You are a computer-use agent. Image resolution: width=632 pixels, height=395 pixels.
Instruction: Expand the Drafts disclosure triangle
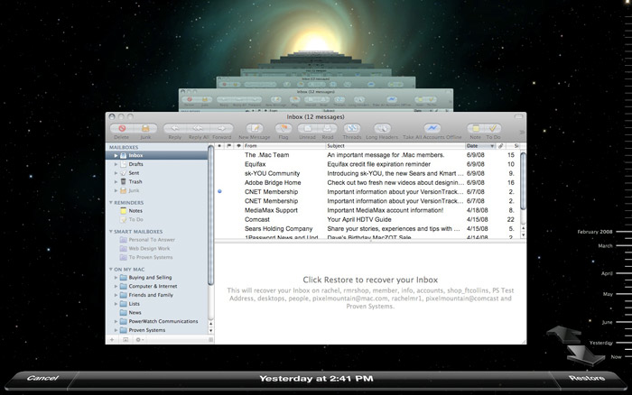pyautogui.click(x=116, y=164)
